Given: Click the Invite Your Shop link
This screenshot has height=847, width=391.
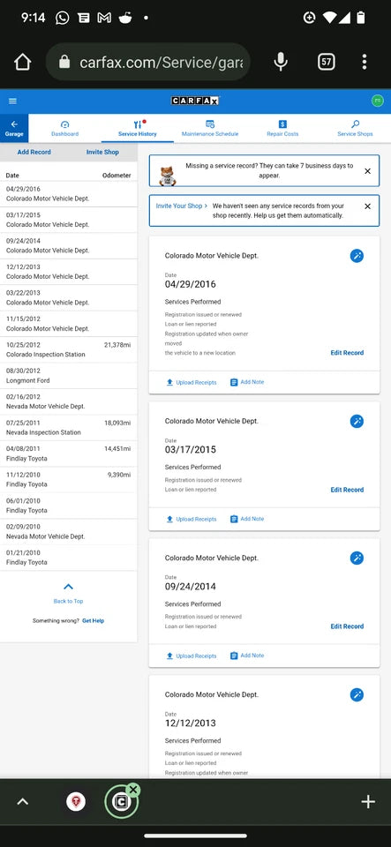Looking at the screenshot, I should point(182,206).
